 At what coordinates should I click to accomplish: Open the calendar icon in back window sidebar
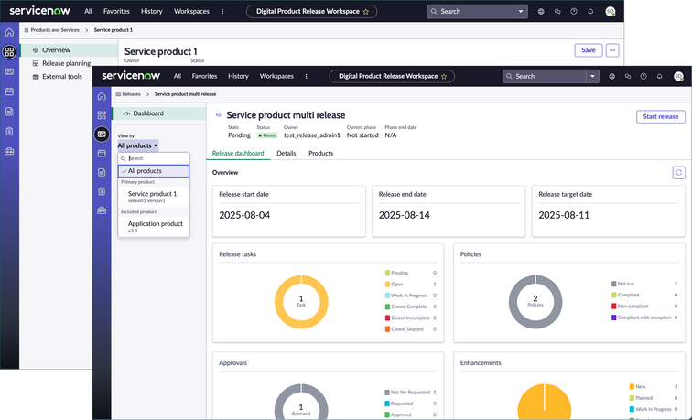click(x=9, y=92)
